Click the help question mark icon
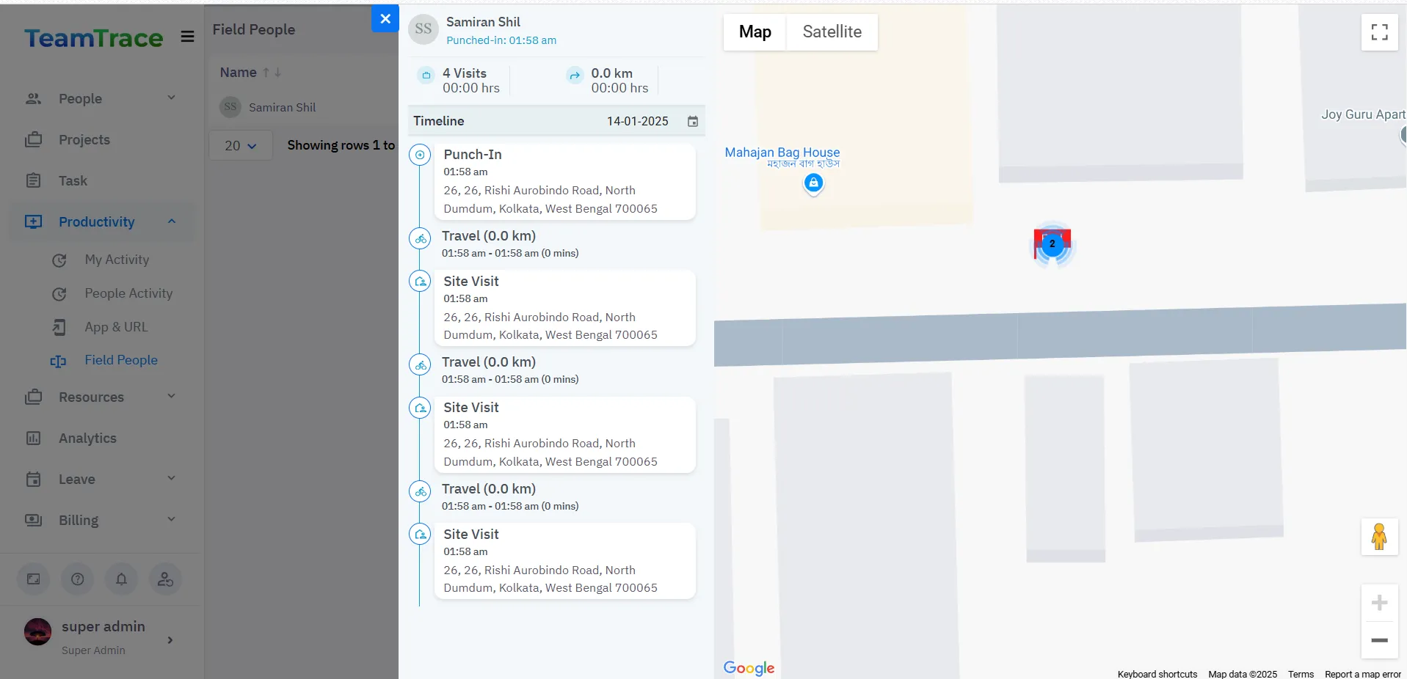Viewport: 1407px width, 679px height. [x=77, y=579]
